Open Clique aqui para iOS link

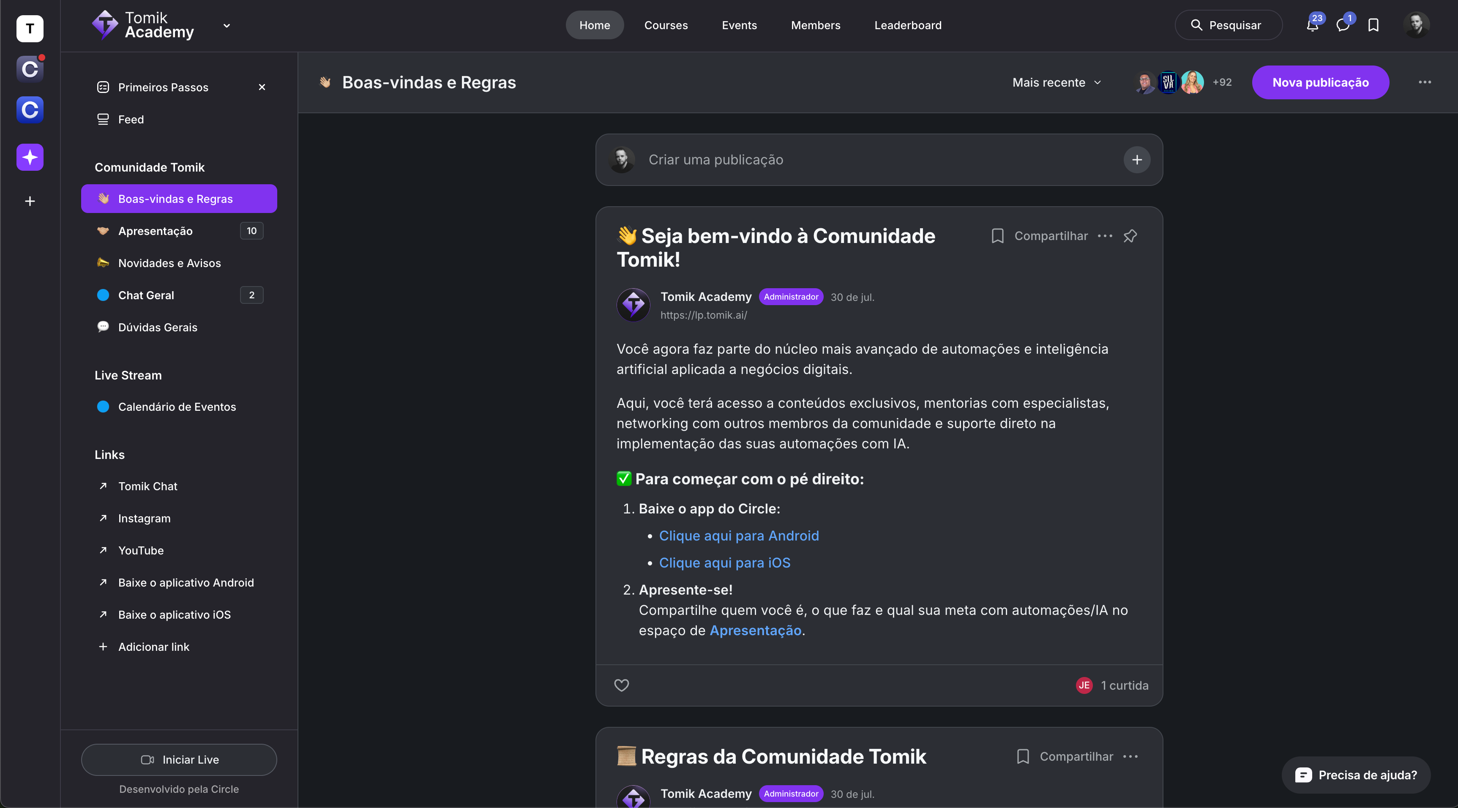[x=724, y=563]
